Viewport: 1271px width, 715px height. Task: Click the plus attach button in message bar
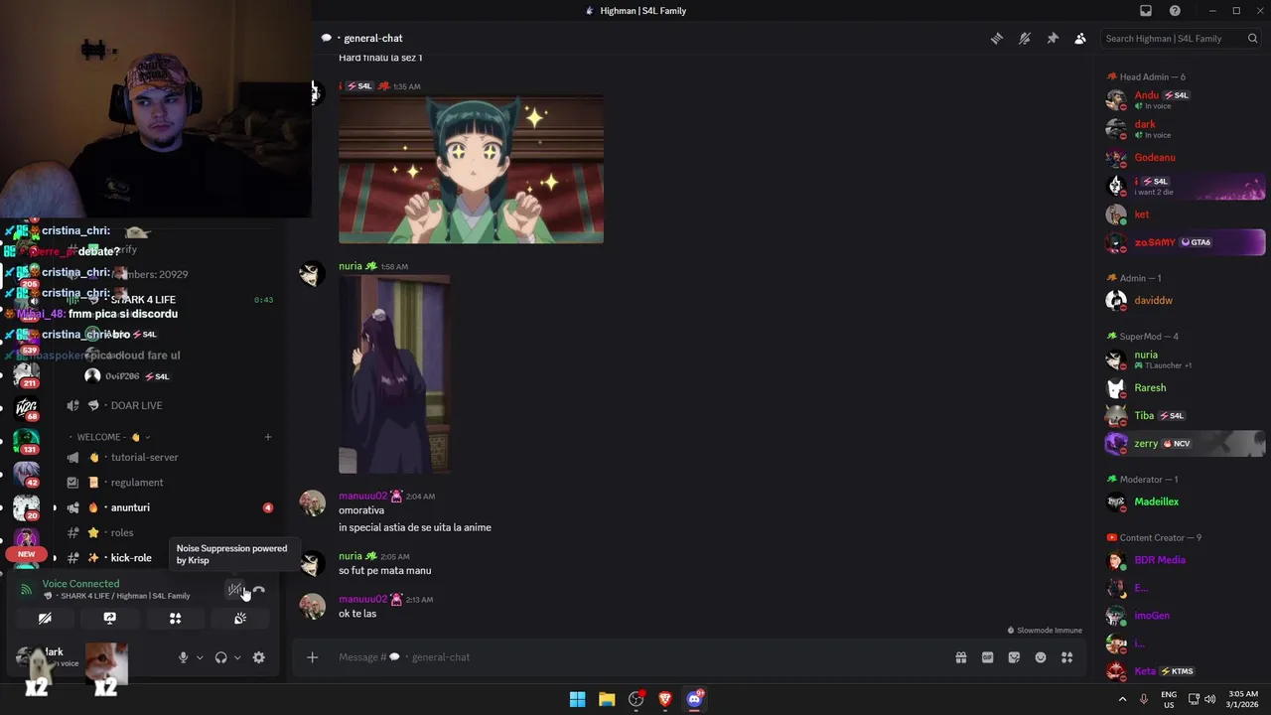coord(312,657)
